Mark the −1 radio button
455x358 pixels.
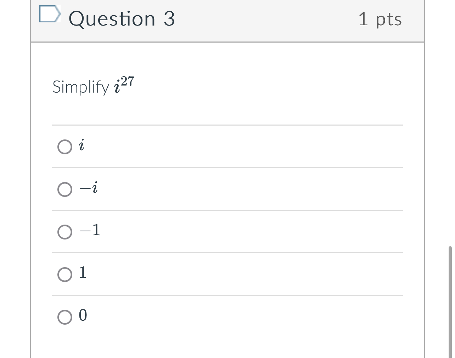click(x=65, y=232)
